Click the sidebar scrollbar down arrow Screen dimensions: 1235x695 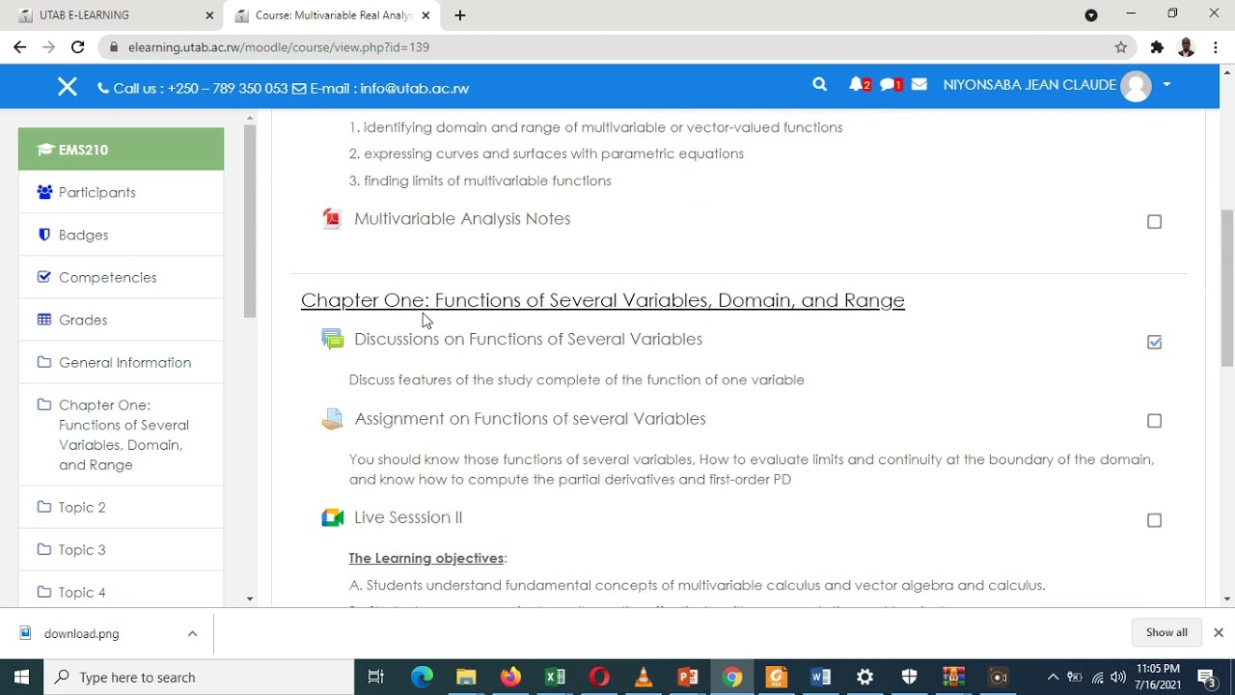pyautogui.click(x=250, y=598)
